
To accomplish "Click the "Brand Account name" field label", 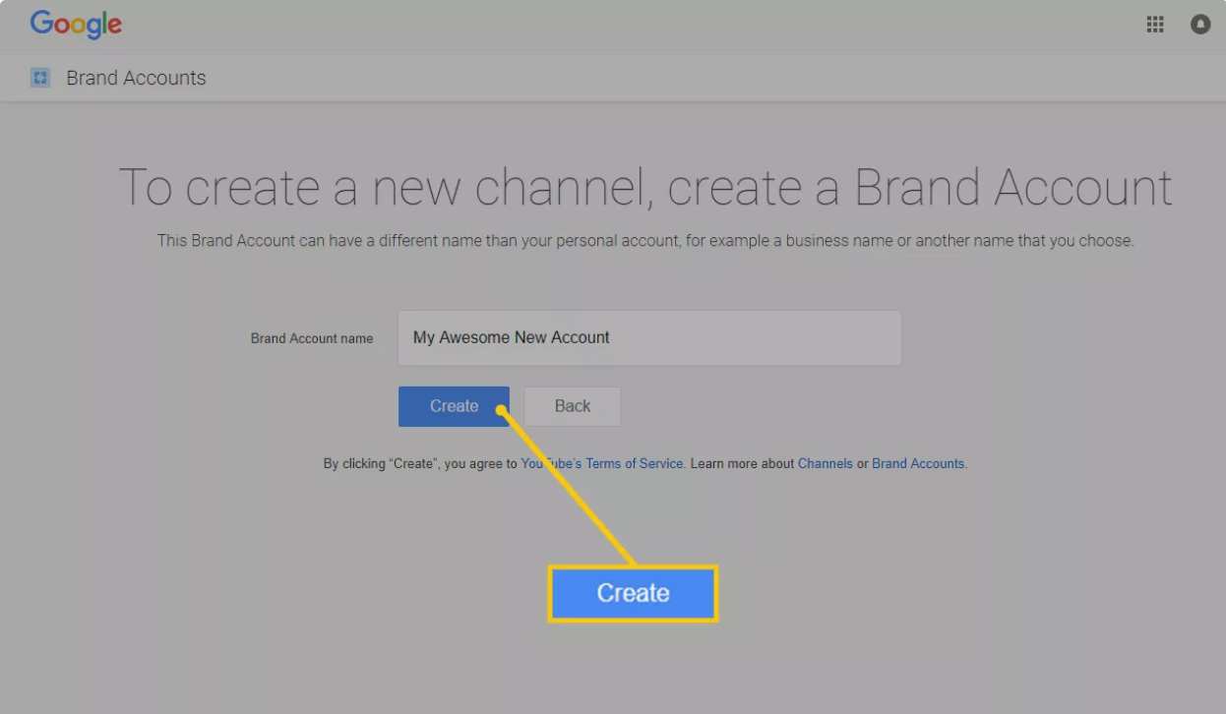I will [x=311, y=338].
